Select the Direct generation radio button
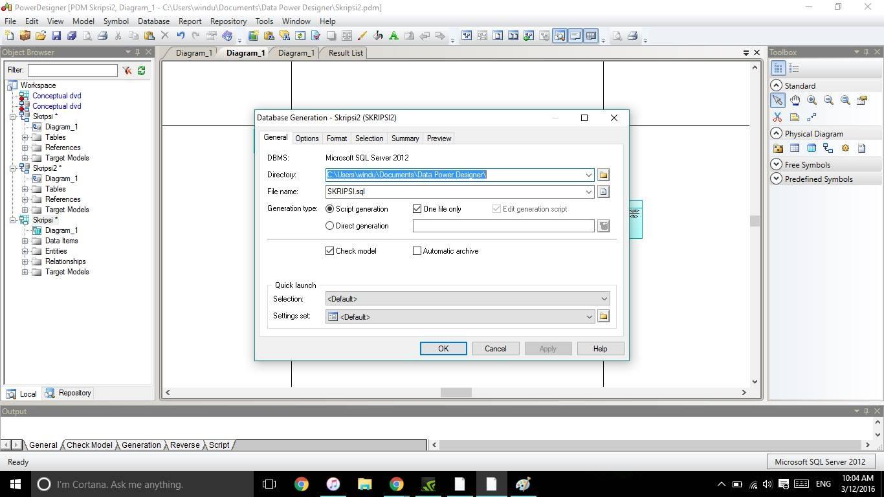884x497 pixels. tap(330, 226)
